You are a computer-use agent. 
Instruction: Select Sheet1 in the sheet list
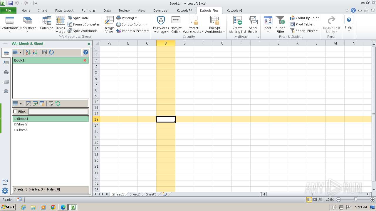51,119
